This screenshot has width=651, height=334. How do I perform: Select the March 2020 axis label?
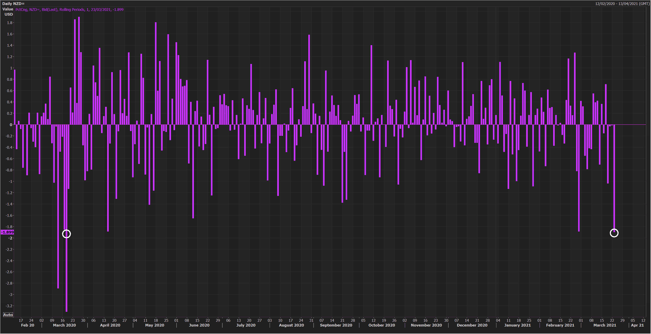click(64, 325)
